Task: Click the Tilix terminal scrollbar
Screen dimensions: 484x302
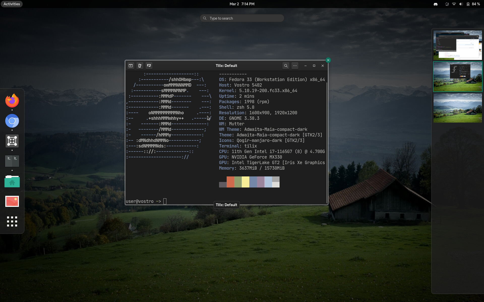Action: (x=327, y=143)
